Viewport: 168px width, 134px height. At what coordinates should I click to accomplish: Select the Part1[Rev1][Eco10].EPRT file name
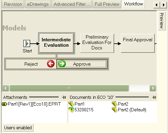[34, 104]
